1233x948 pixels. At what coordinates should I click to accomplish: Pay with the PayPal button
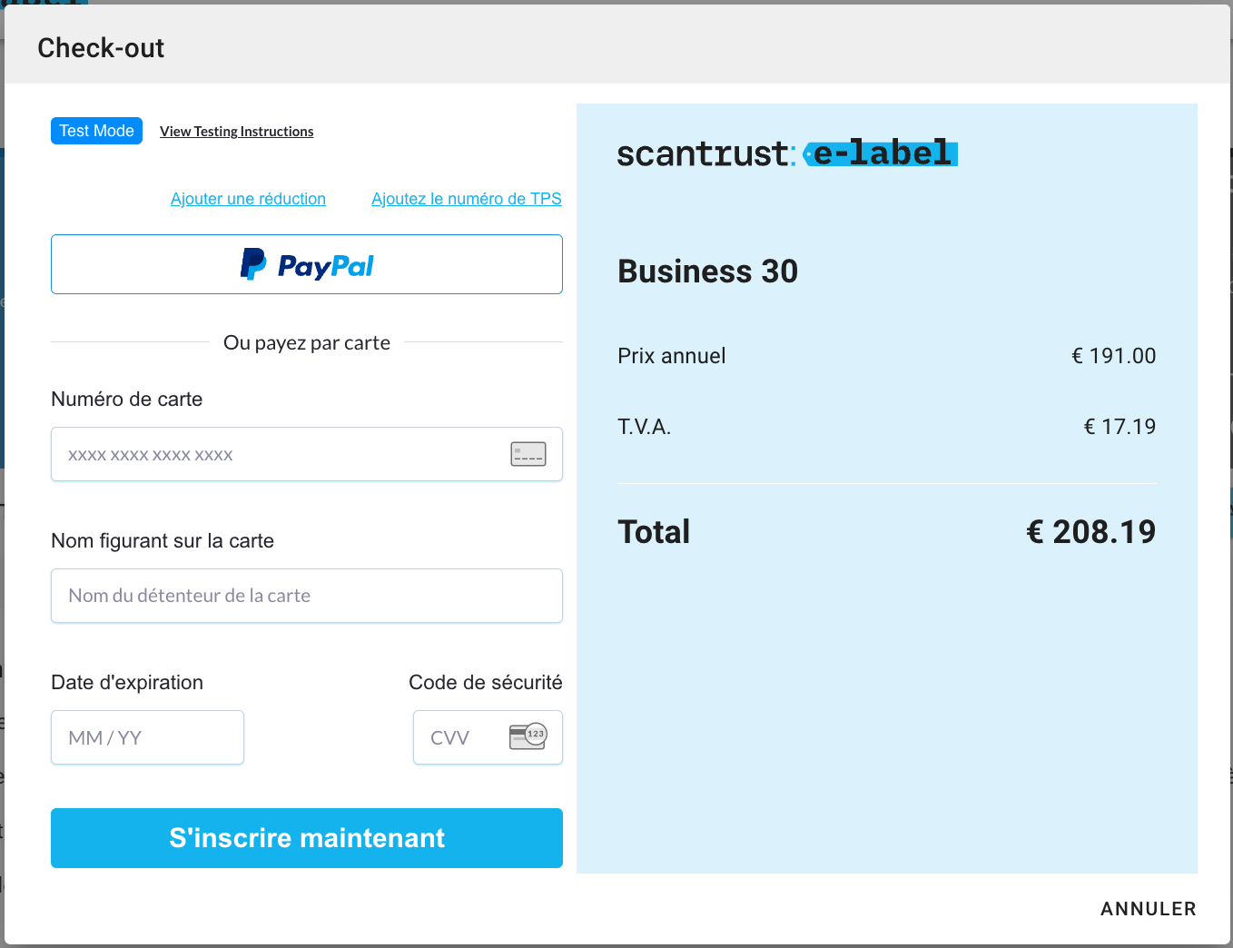click(x=307, y=264)
